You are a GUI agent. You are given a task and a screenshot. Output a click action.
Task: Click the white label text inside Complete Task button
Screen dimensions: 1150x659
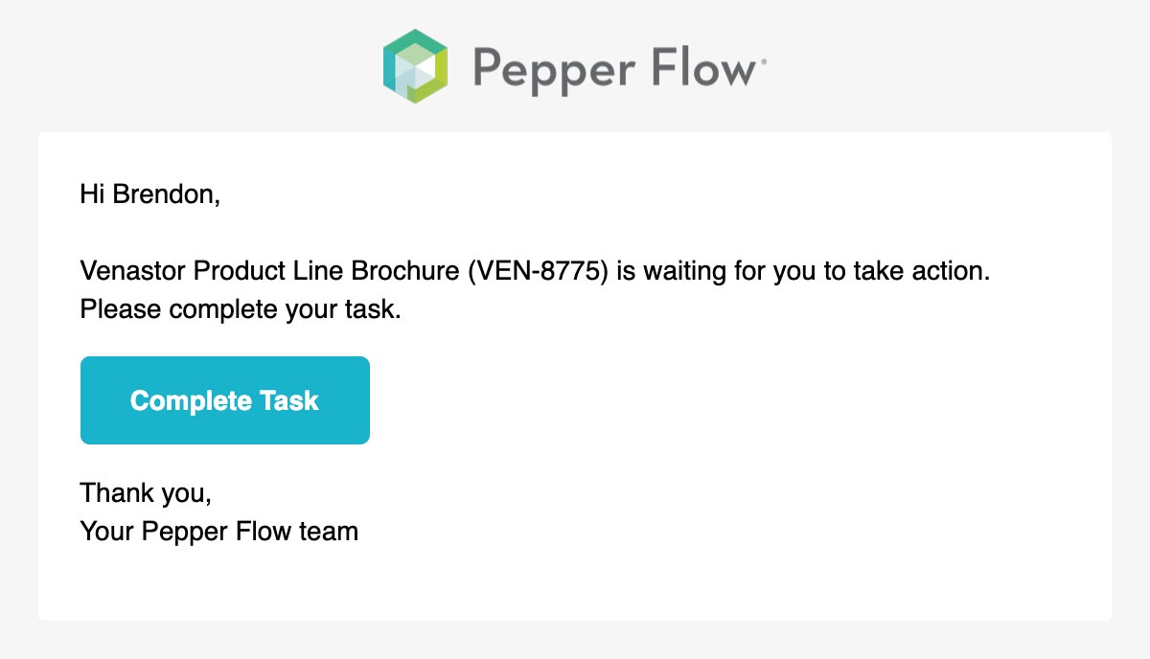click(x=224, y=400)
